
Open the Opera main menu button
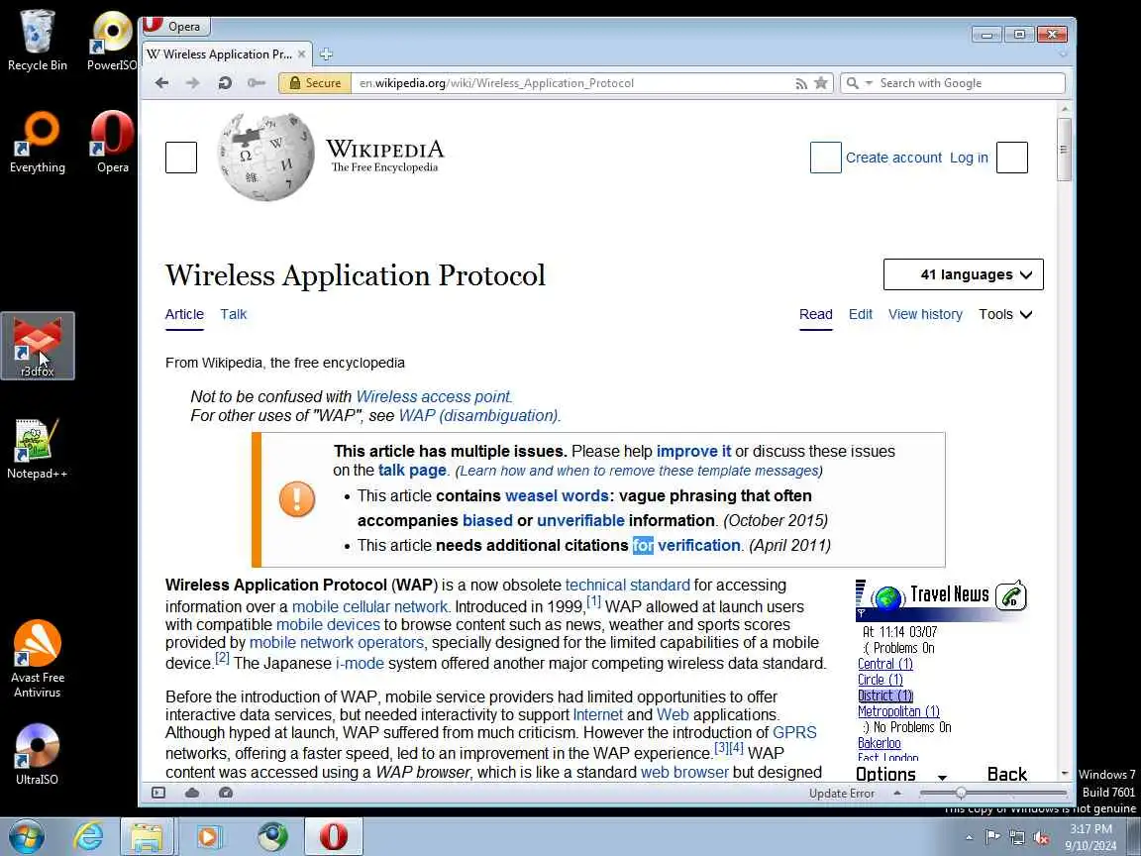click(x=175, y=26)
